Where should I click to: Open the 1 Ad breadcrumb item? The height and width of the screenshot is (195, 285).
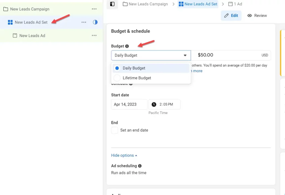coord(235,4)
